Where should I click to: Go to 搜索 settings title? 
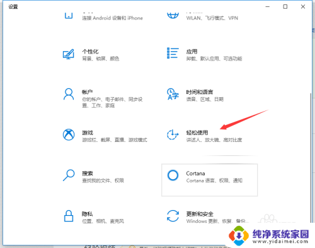pos(88,174)
